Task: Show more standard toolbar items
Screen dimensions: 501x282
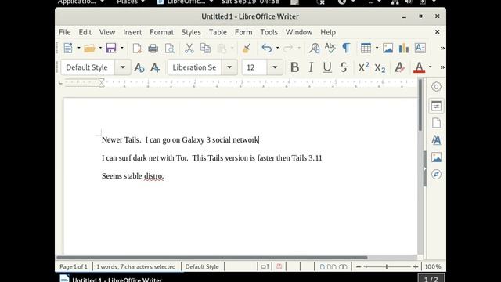Action: point(442,49)
